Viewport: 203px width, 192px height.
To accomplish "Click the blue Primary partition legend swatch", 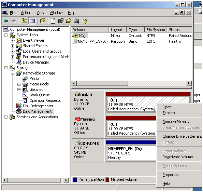I will coord(75,180).
